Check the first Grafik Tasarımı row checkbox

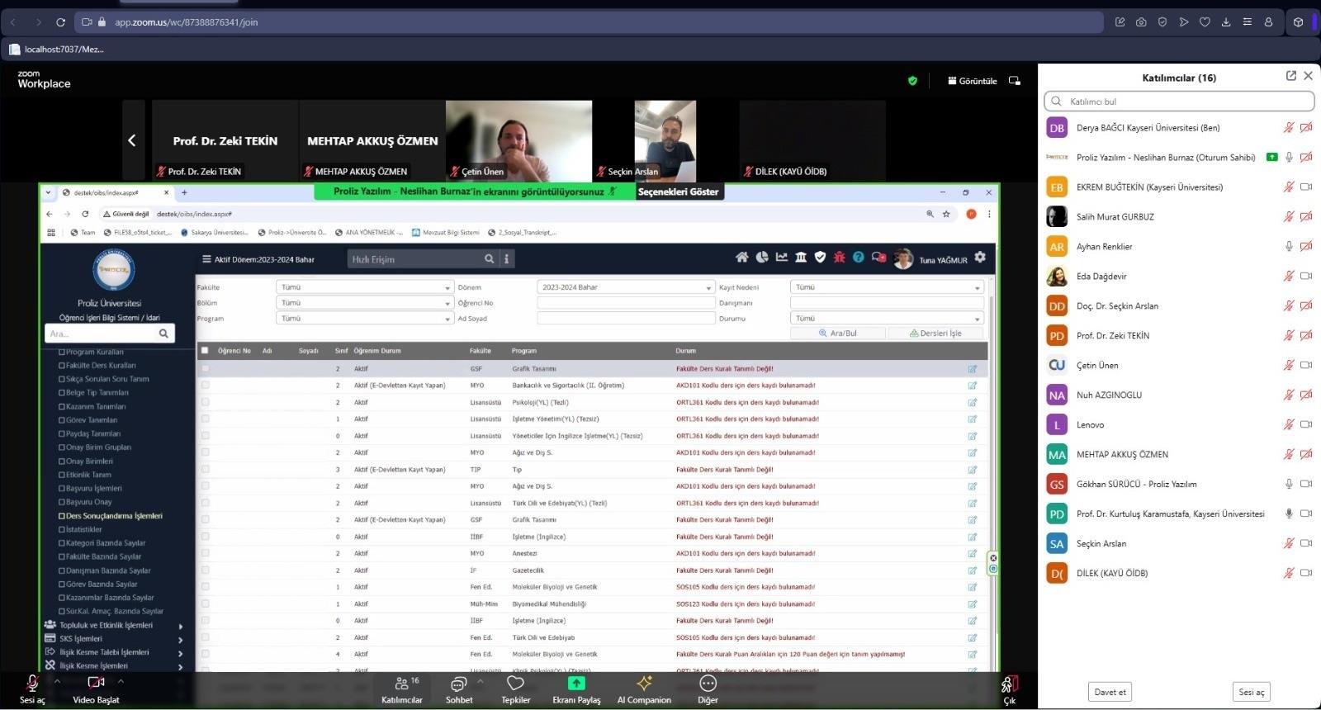coord(205,368)
